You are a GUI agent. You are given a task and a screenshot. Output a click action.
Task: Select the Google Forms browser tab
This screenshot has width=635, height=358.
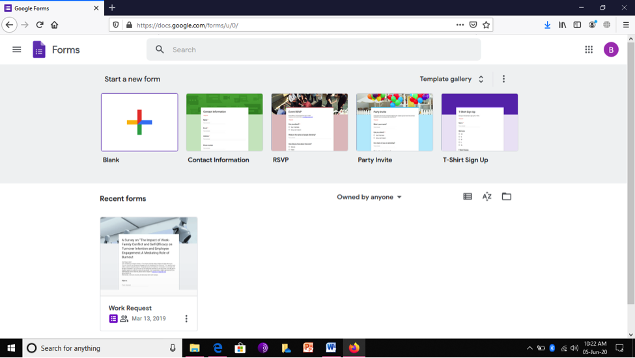[x=51, y=8]
